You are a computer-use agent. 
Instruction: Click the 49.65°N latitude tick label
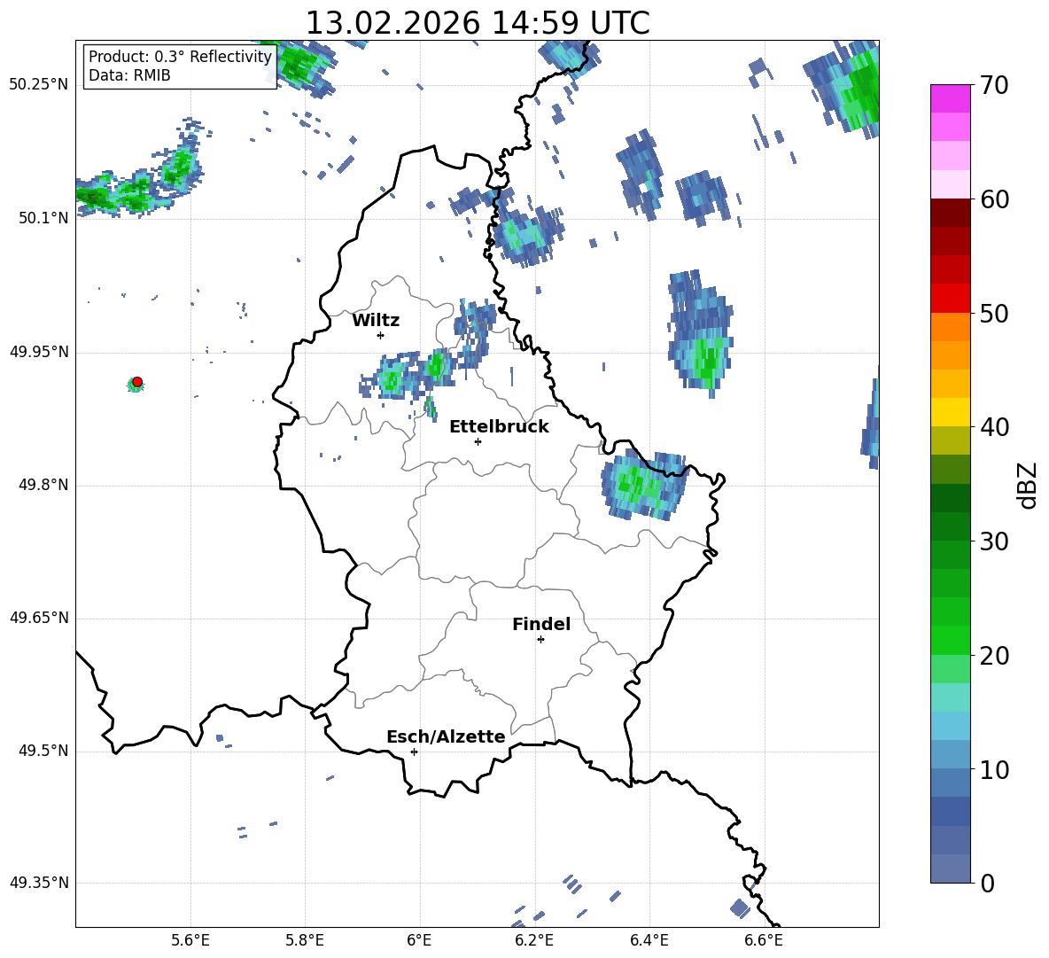tap(39, 618)
